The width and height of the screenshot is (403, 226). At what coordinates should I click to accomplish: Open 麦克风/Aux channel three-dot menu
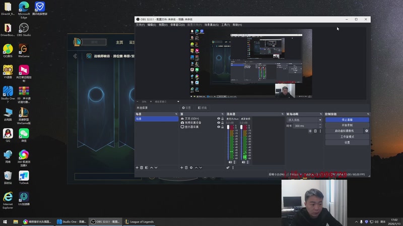pos(234,162)
